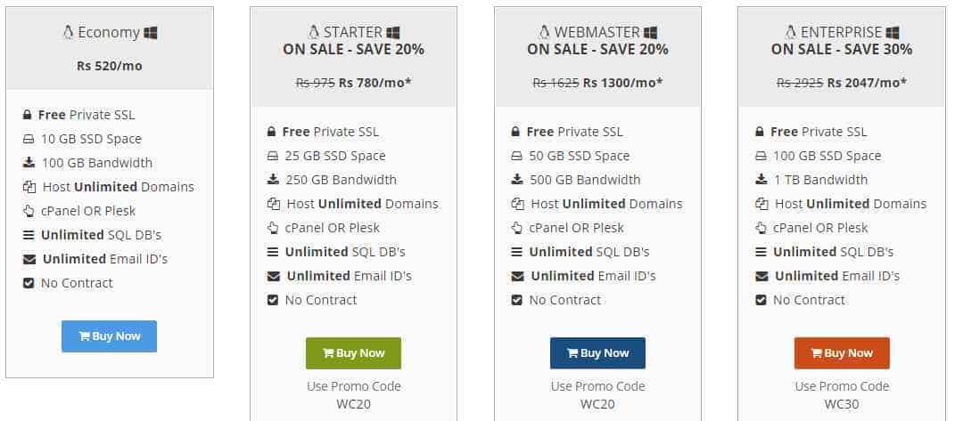Buy the ENTERPRISE plan with orange button
Viewport: 955px width, 421px height.
[x=842, y=353]
